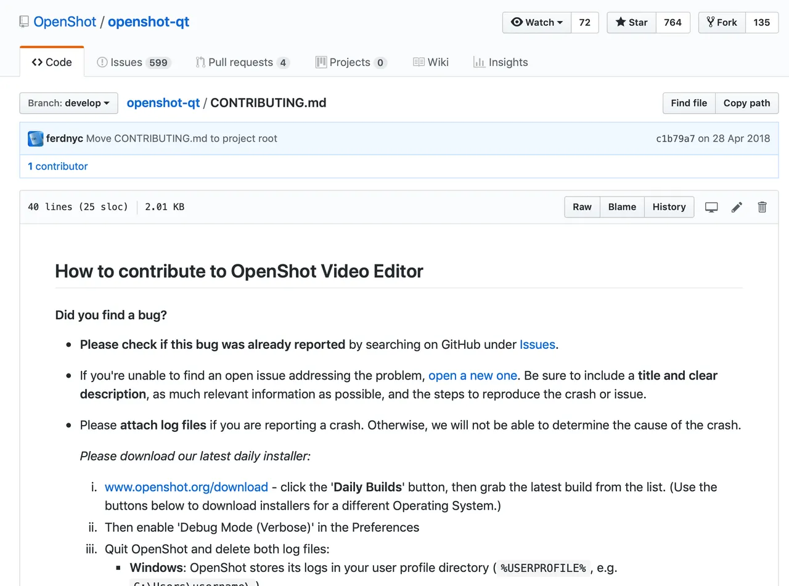Click the repository book icon beside OpenShot
The image size is (789, 586).
(24, 22)
